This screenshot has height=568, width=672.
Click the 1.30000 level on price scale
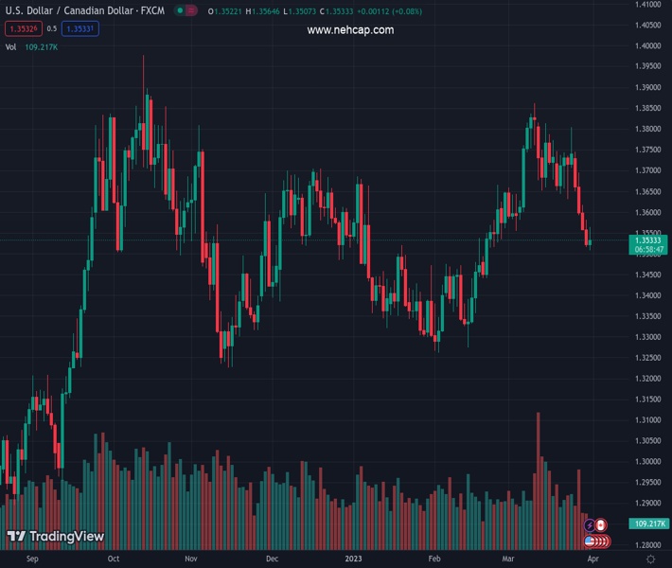coord(647,462)
